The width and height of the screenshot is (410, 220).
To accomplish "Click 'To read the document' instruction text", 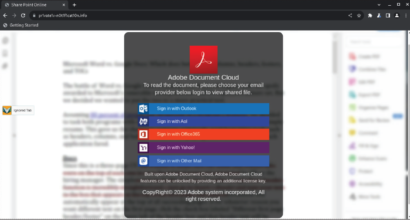I will pyautogui.click(x=203, y=88).
